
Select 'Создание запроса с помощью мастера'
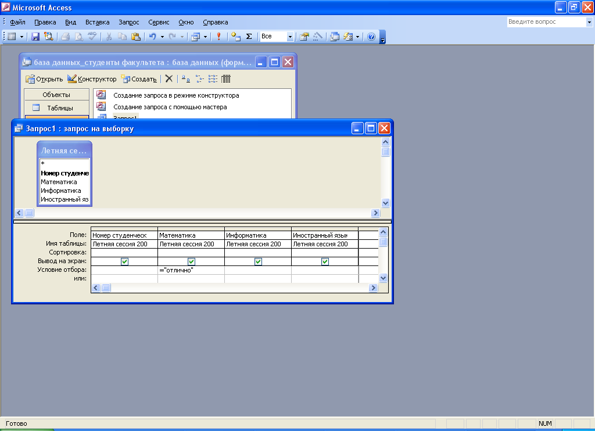pyautogui.click(x=170, y=107)
